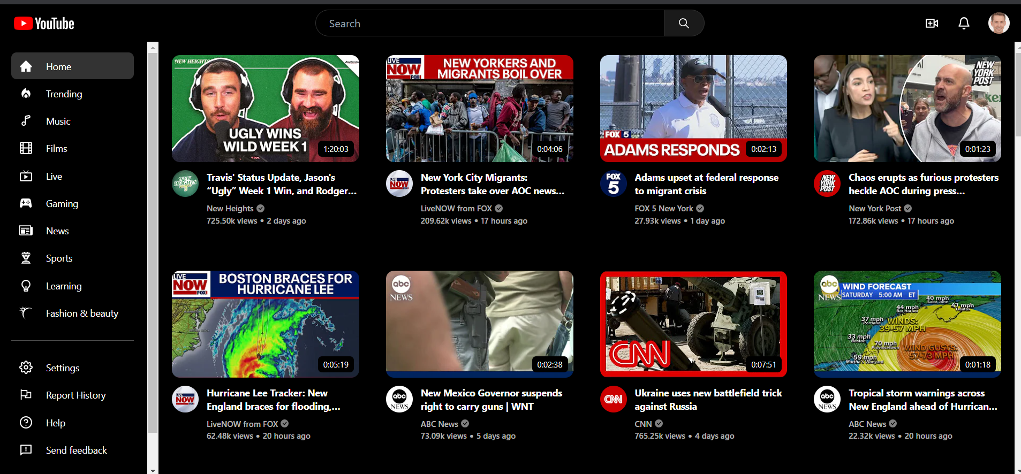
Task: Open the user profile avatar
Action: point(998,24)
